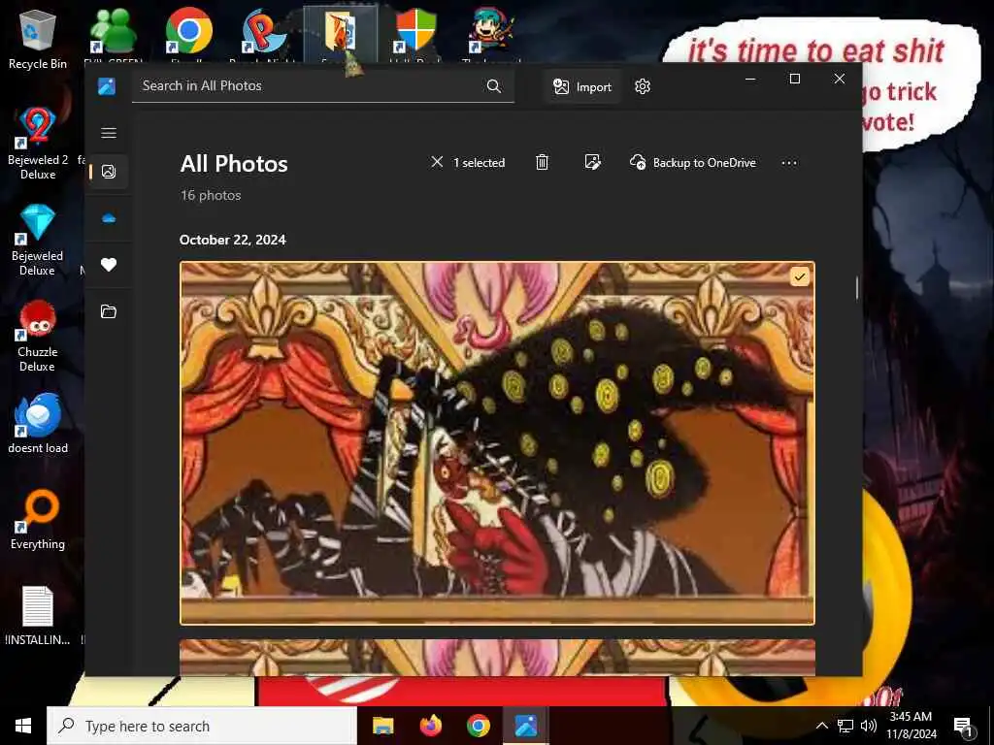This screenshot has height=745, width=994.
Task: Click October 22, 2024 date header
Action: pyautogui.click(x=233, y=241)
